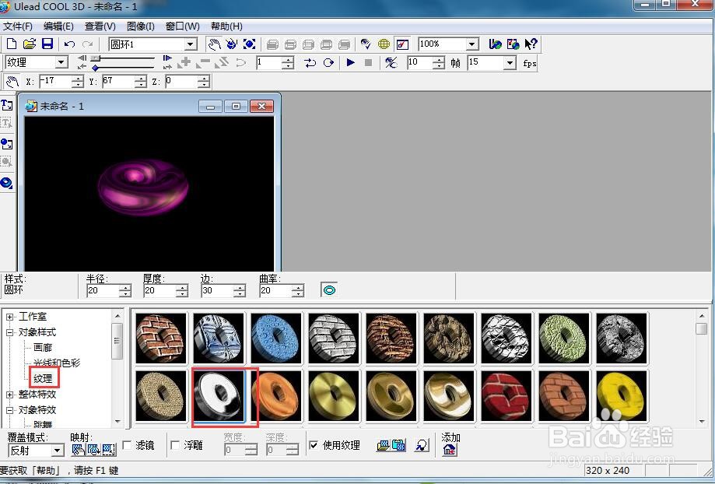Open a file with the folder icon

click(x=30, y=44)
